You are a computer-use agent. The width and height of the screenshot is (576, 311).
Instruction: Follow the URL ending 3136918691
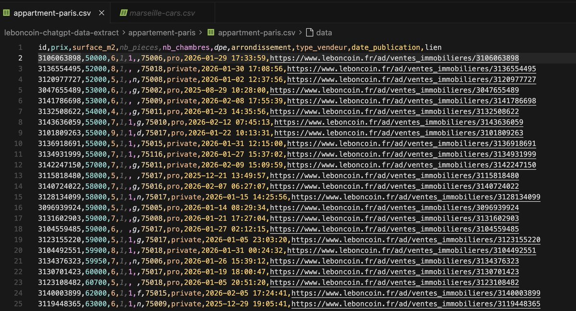point(412,143)
